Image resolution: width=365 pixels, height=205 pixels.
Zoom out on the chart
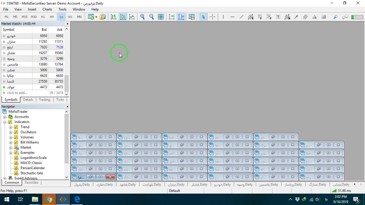(152, 17)
